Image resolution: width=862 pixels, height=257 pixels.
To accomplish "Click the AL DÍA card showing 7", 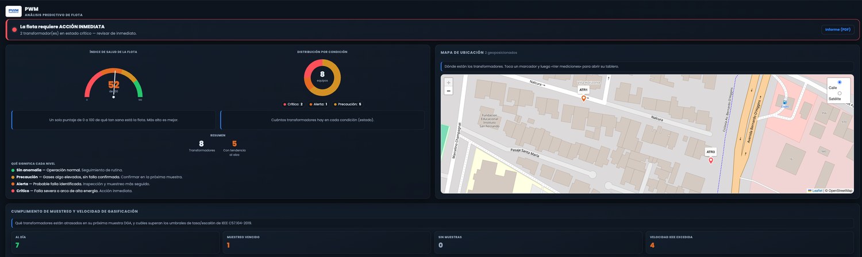I will [x=114, y=242].
